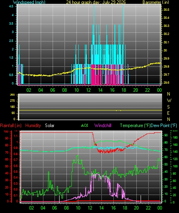Select the purple "Windchill" legend label
This screenshot has width=179, height=213.
(x=103, y=125)
